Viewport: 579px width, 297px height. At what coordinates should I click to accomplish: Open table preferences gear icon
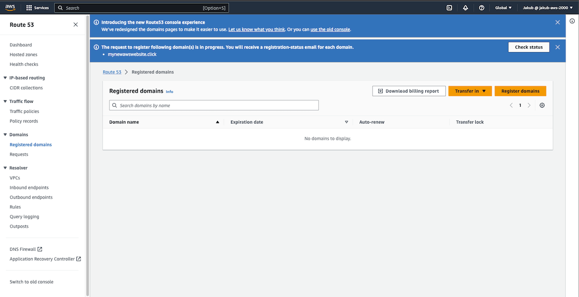(542, 106)
